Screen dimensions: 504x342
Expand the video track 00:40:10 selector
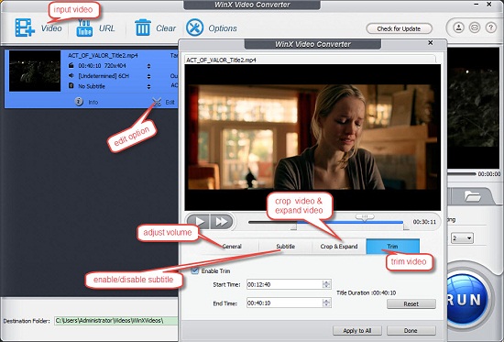148,66
